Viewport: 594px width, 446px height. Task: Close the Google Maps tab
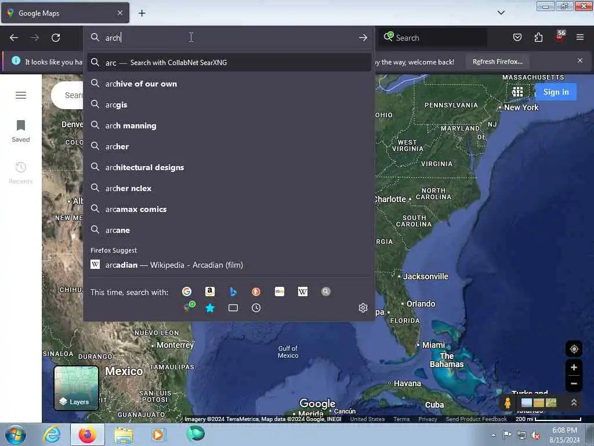tap(119, 13)
